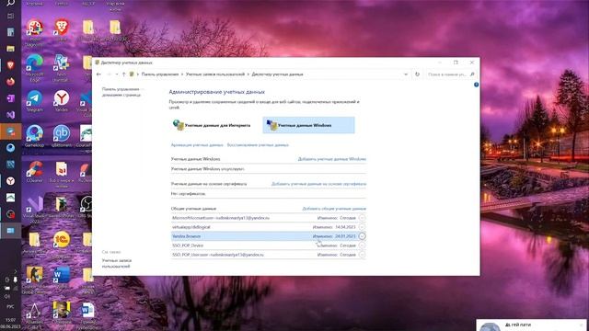The height and width of the screenshot is (331, 589).
Task: Select the MicrosoftAccount yandex.ru credential row
Action: (x=268, y=218)
